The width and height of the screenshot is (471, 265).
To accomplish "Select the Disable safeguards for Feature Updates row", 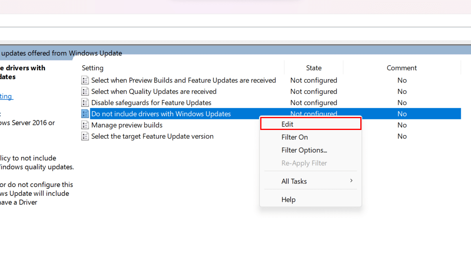I will tap(151, 103).
